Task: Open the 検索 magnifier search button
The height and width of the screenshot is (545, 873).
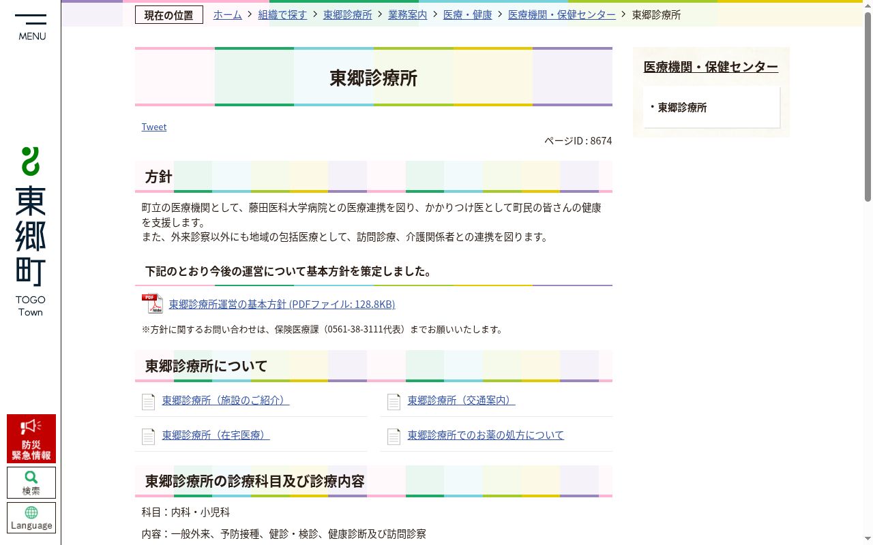Action: pos(31,482)
